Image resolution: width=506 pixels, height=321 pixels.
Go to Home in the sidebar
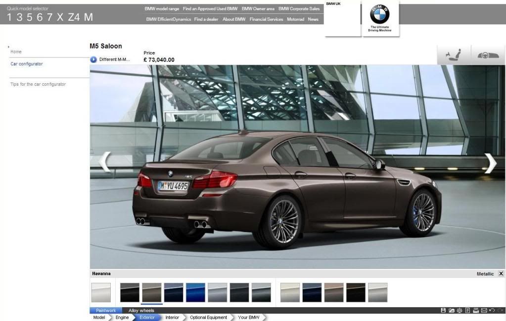(x=16, y=52)
